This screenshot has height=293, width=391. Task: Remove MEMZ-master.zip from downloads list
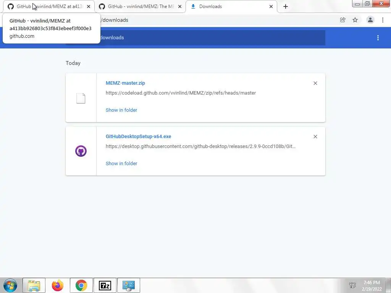point(315,83)
